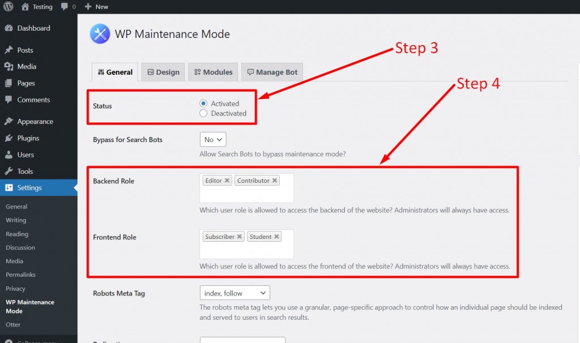Click the Testing site name in admin bar
580x343 pixels.
[x=42, y=7]
